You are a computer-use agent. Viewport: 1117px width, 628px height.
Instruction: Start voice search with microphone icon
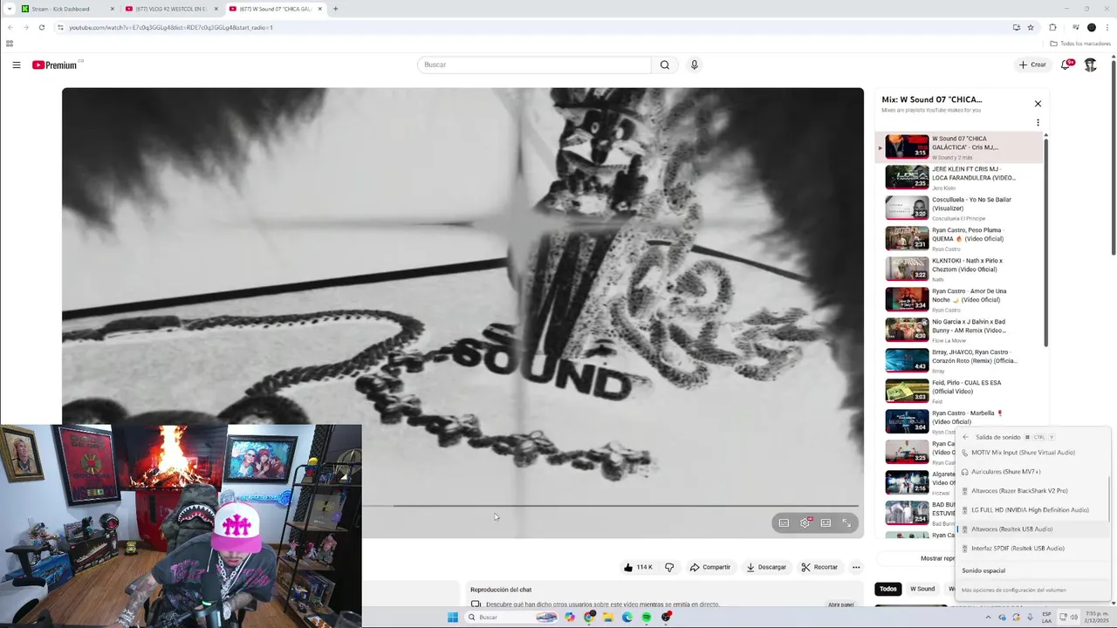[694, 65]
